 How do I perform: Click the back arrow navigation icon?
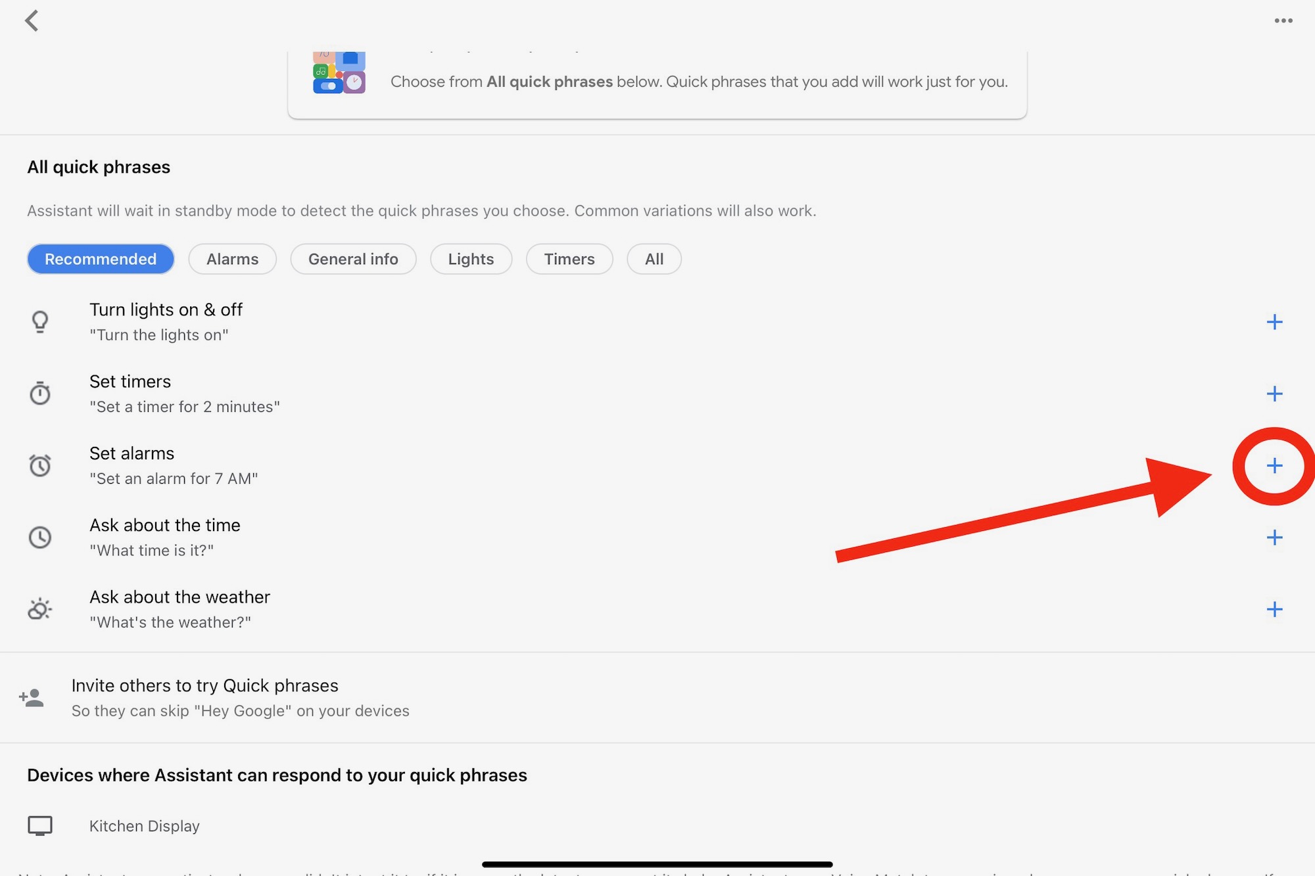click(30, 18)
